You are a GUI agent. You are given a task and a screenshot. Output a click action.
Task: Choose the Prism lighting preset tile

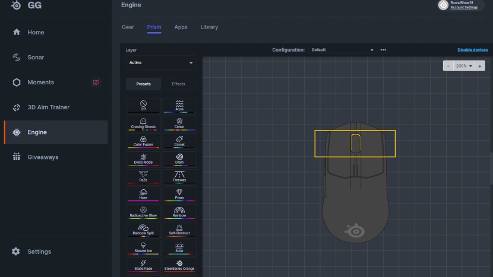179,195
